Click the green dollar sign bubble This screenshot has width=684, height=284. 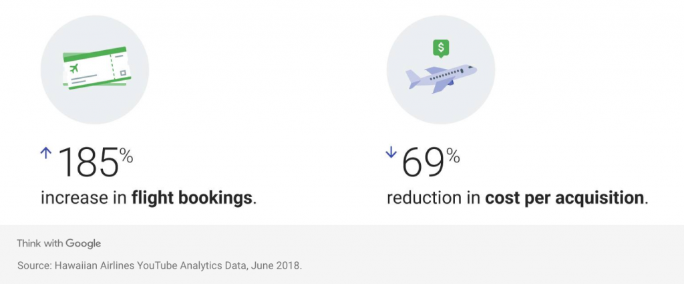[x=440, y=47]
